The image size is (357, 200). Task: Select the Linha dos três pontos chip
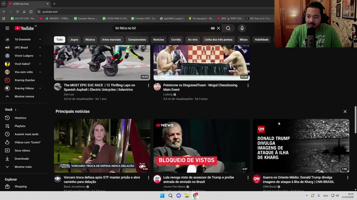point(218,39)
